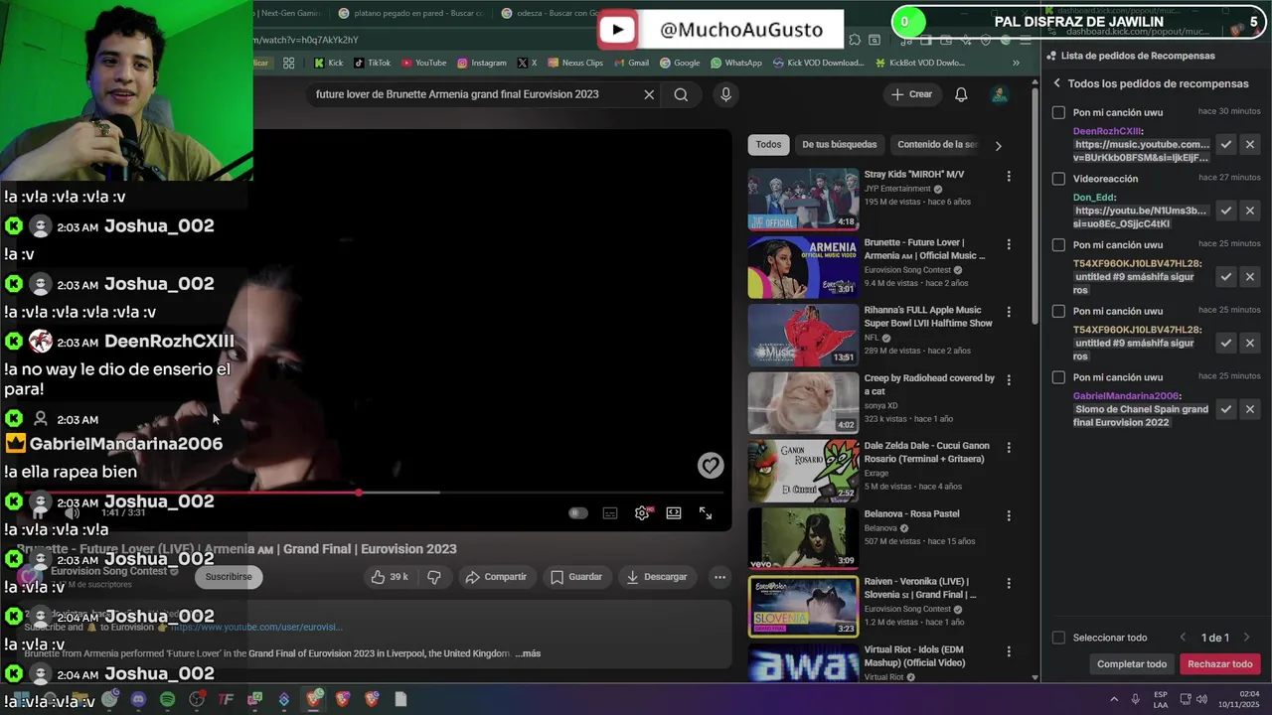This screenshot has width=1272, height=715.
Task: Click the Crear button
Action: (911, 94)
